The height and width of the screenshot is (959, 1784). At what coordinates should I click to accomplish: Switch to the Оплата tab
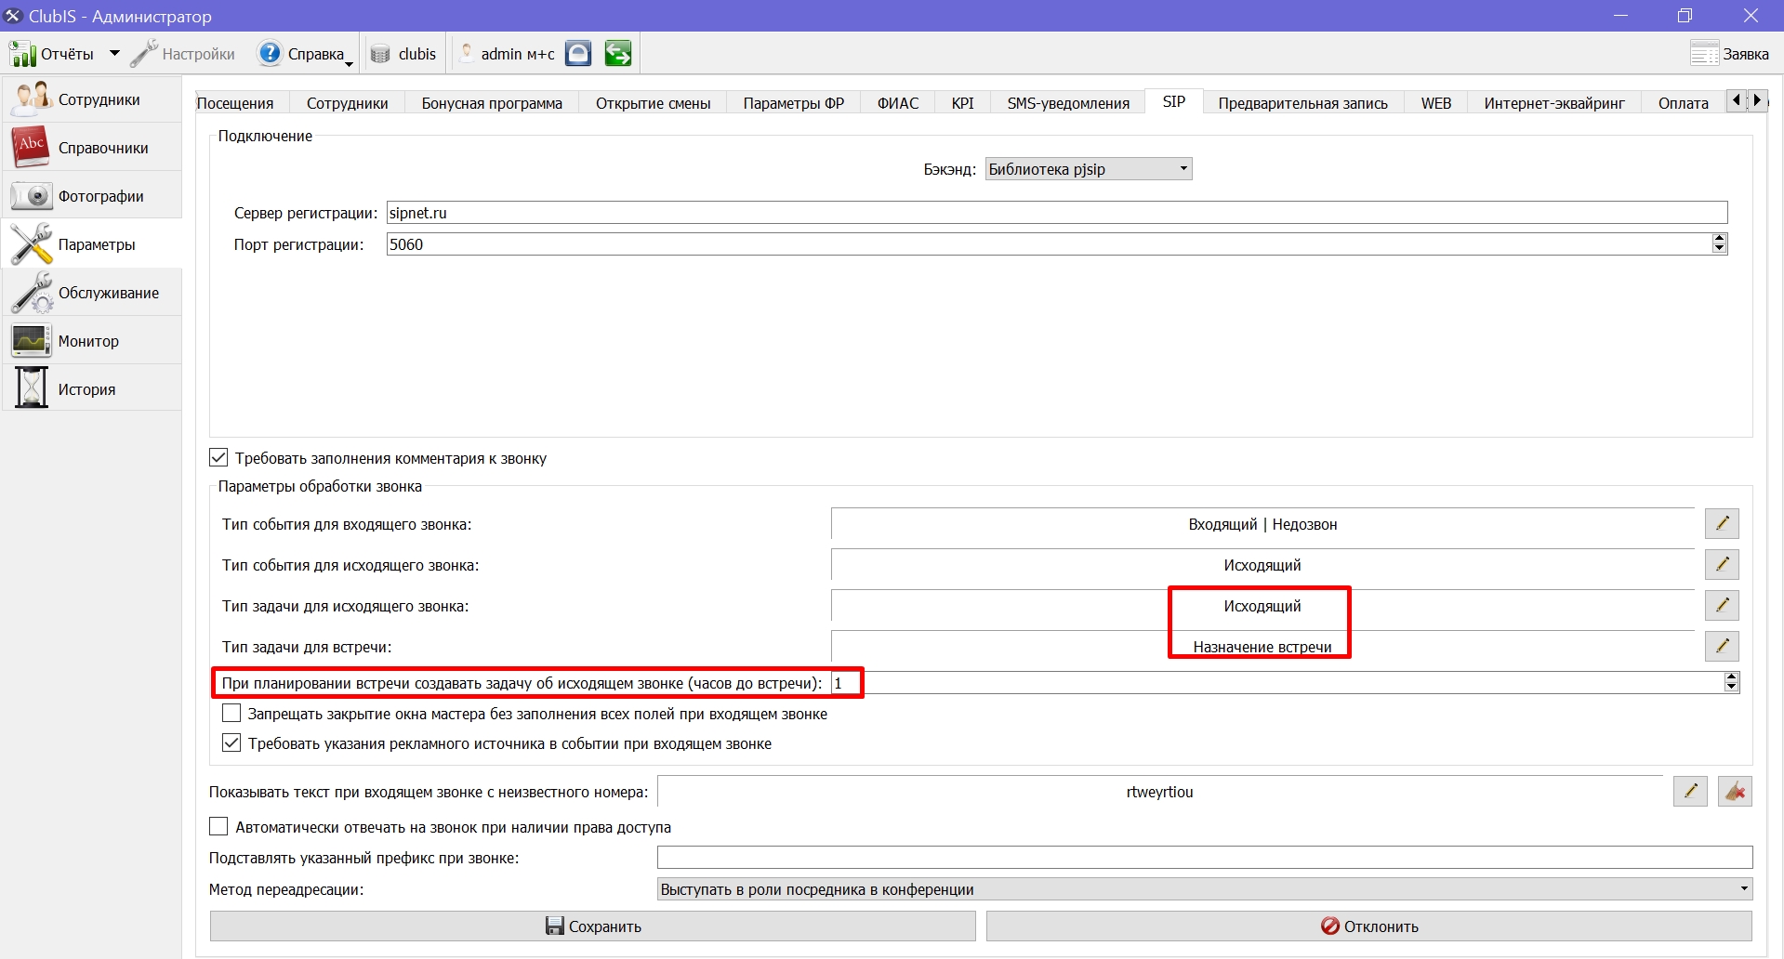pyautogui.click(x=1683, y=103)
